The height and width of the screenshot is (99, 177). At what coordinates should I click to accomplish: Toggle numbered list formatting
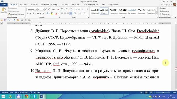click(66, 9)
